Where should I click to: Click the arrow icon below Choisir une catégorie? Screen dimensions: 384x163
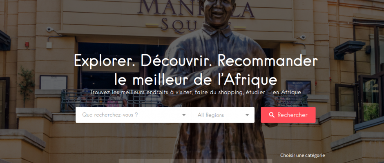point(301,162)
